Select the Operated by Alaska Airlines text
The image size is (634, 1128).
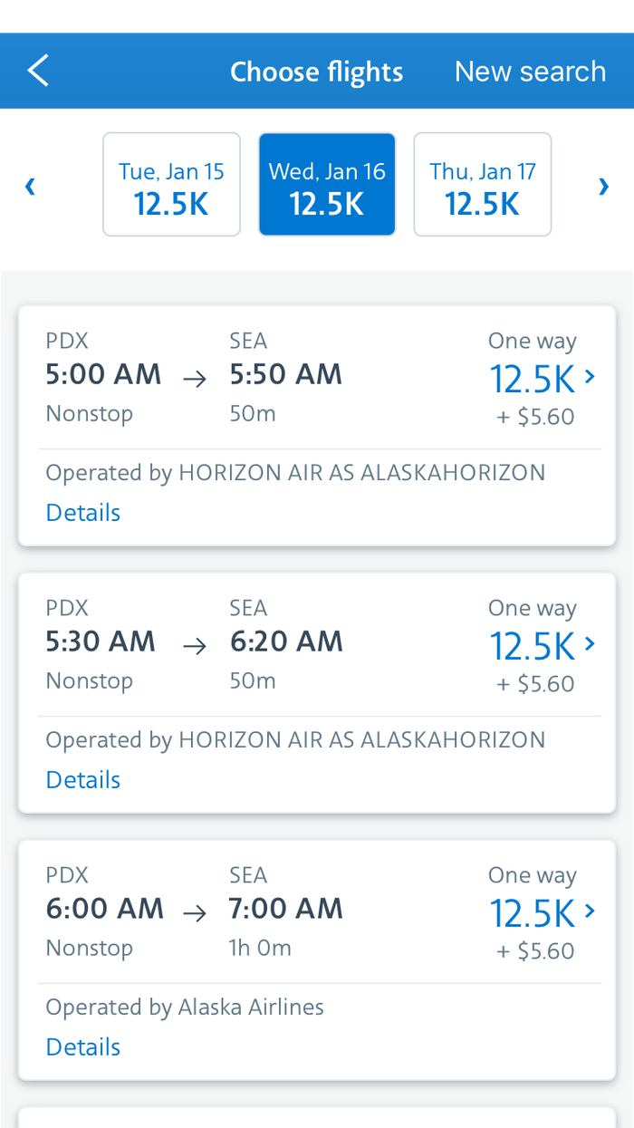[185, 1007]
